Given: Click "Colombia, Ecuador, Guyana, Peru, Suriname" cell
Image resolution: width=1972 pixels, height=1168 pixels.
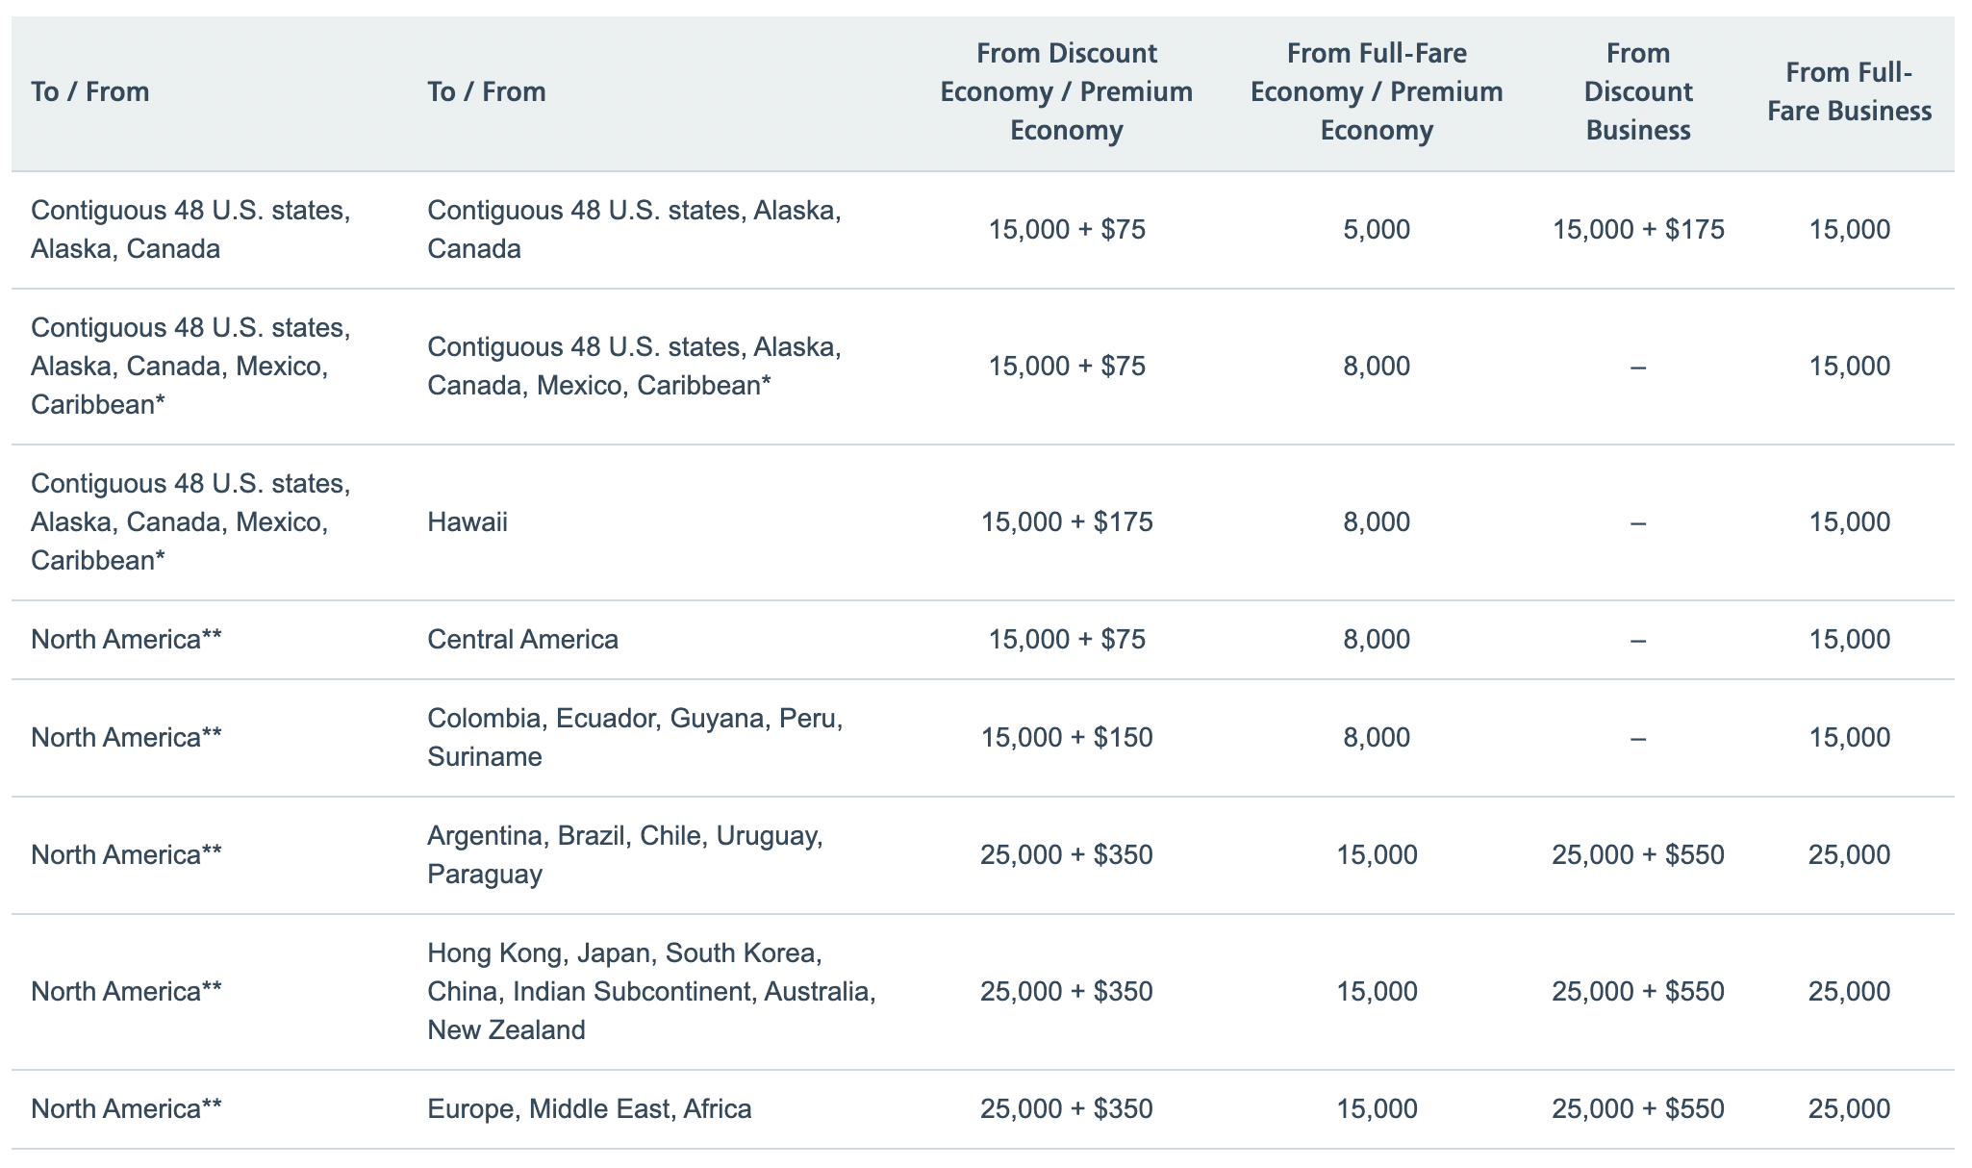Looking at the screenshot, I should 635,738.
